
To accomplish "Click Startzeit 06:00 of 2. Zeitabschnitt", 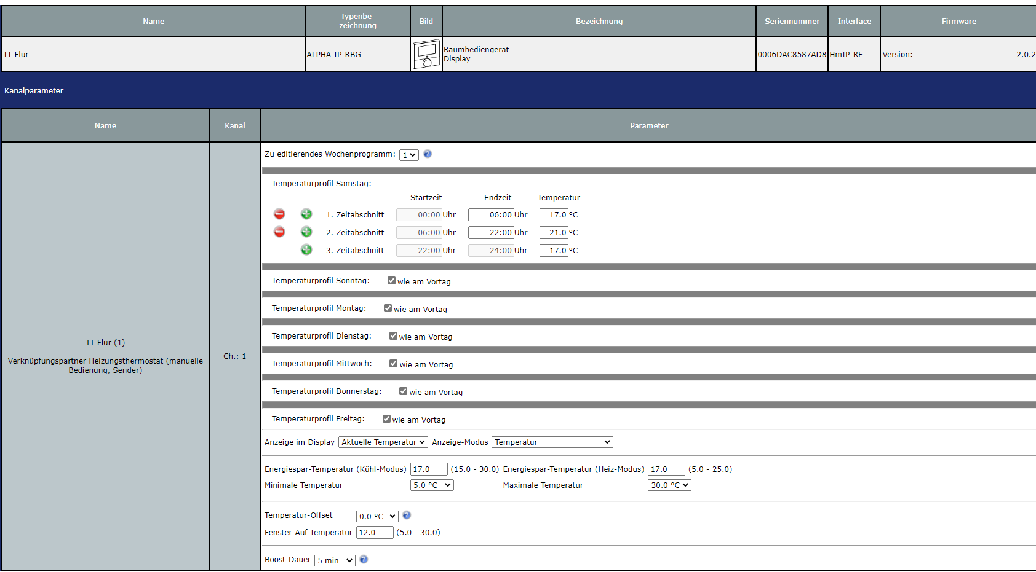I will (419, 232).
